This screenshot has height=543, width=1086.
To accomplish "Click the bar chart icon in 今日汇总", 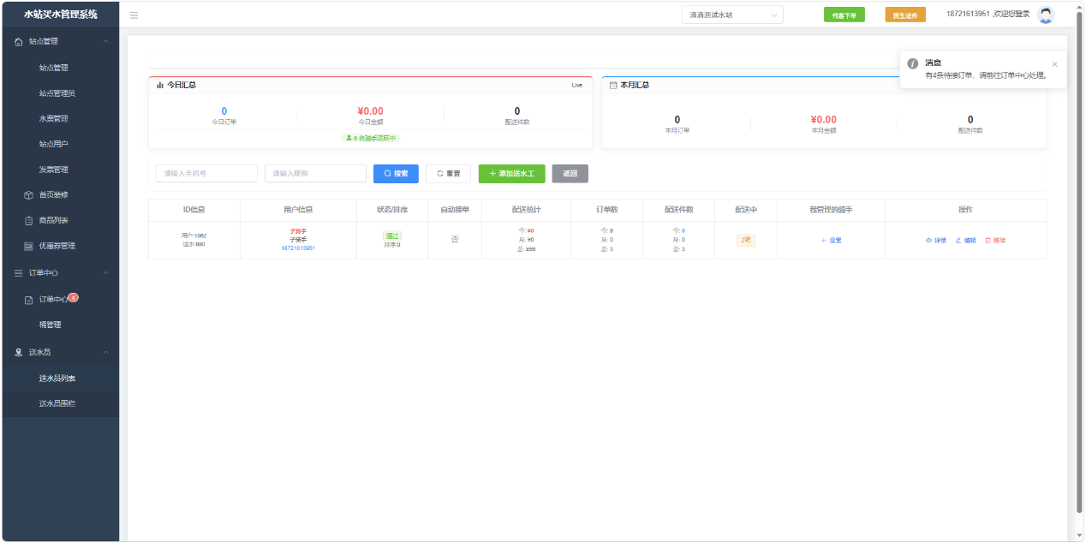I will click(160, 85).
